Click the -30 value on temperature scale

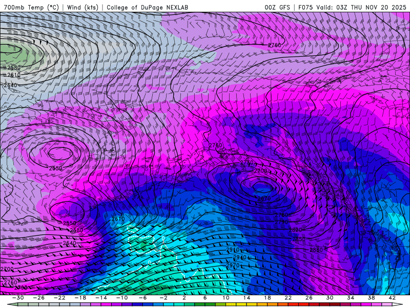18,298
